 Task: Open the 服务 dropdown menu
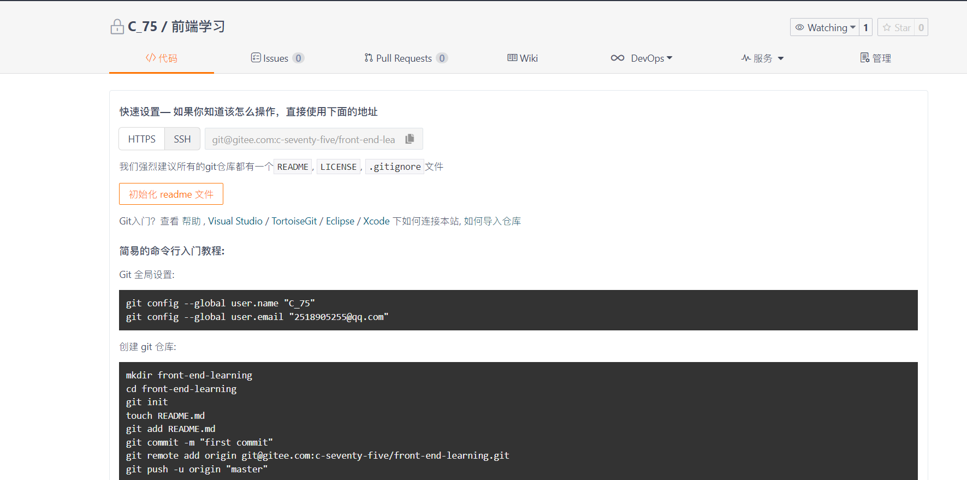763,58
